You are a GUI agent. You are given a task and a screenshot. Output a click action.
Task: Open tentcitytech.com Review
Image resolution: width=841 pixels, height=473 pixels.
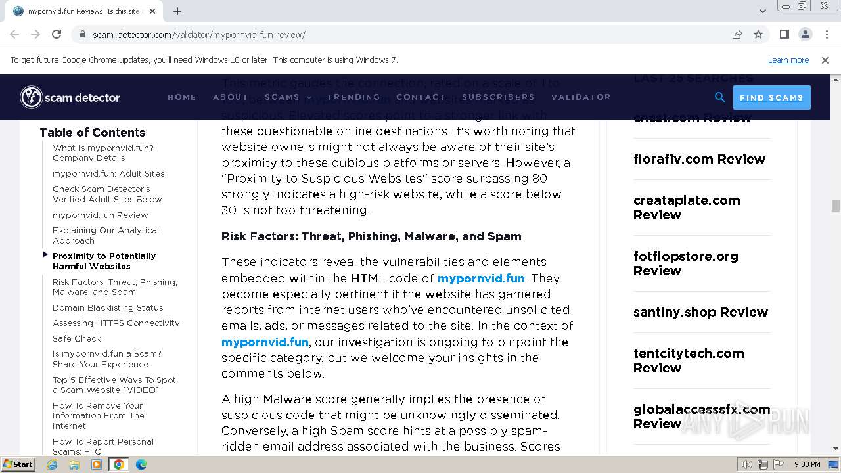689,361
